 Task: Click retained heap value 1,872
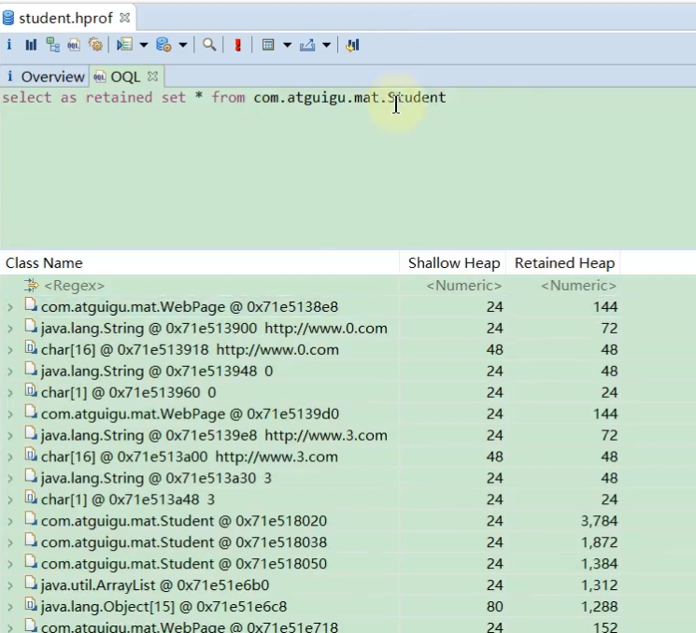point(599,542)
